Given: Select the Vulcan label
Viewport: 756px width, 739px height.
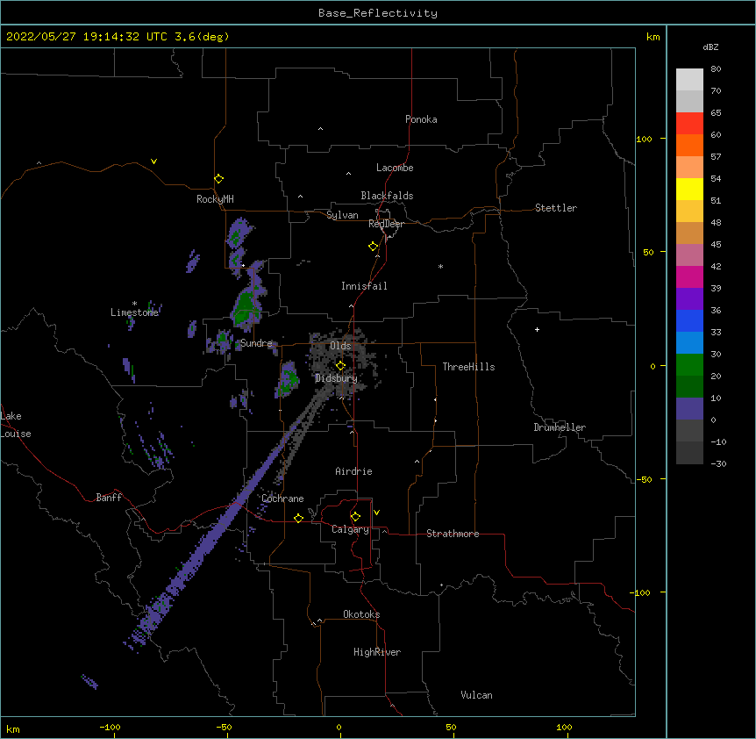Looking at the screenshot, I should [476, 695].
